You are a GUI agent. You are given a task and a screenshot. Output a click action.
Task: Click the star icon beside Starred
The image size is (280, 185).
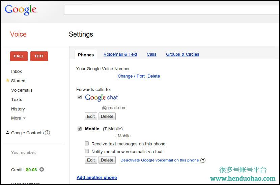click(7, 80)
